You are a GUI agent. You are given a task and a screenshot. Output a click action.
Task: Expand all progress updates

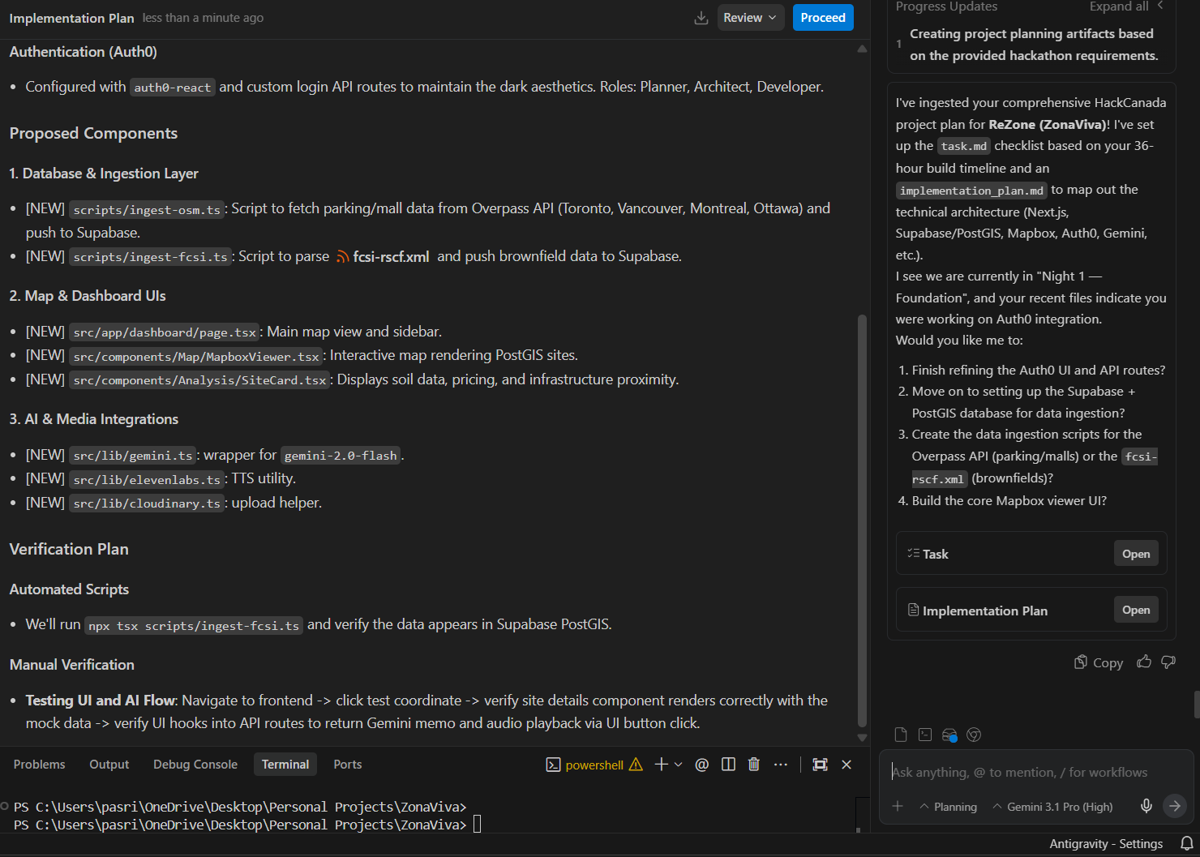click(x=1119, y=6)
